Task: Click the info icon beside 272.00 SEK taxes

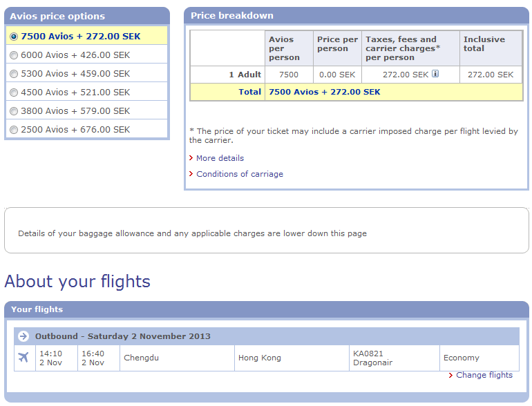Action: [435, 74]
